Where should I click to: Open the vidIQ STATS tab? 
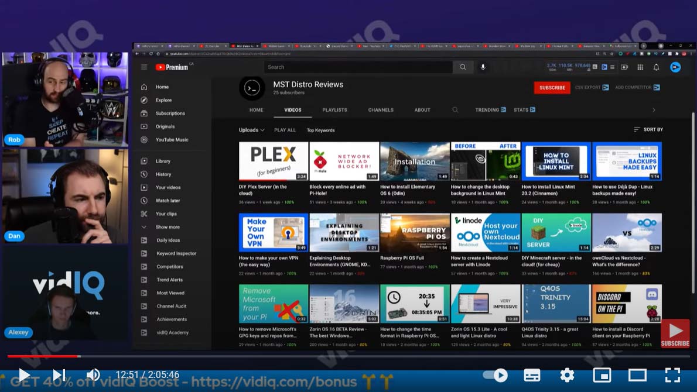click(x=524, y=110)
